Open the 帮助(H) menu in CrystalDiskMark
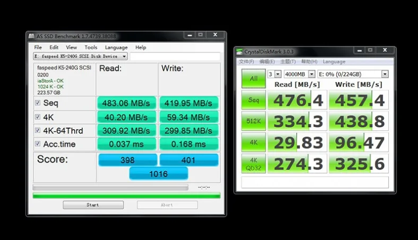Image resolution: width=418 pixels, height=240 pixels. [309, 61]
